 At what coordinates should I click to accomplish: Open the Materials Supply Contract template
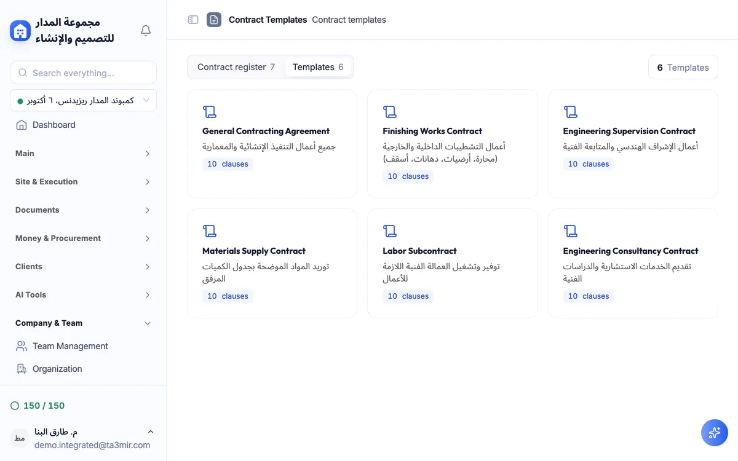272,264
